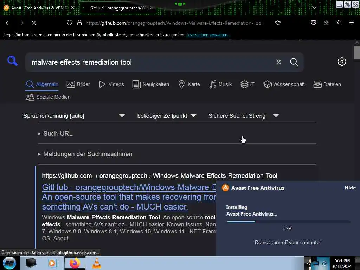Submit search with magnifier button
The image size is (360, 270).
tap(294, 62)
